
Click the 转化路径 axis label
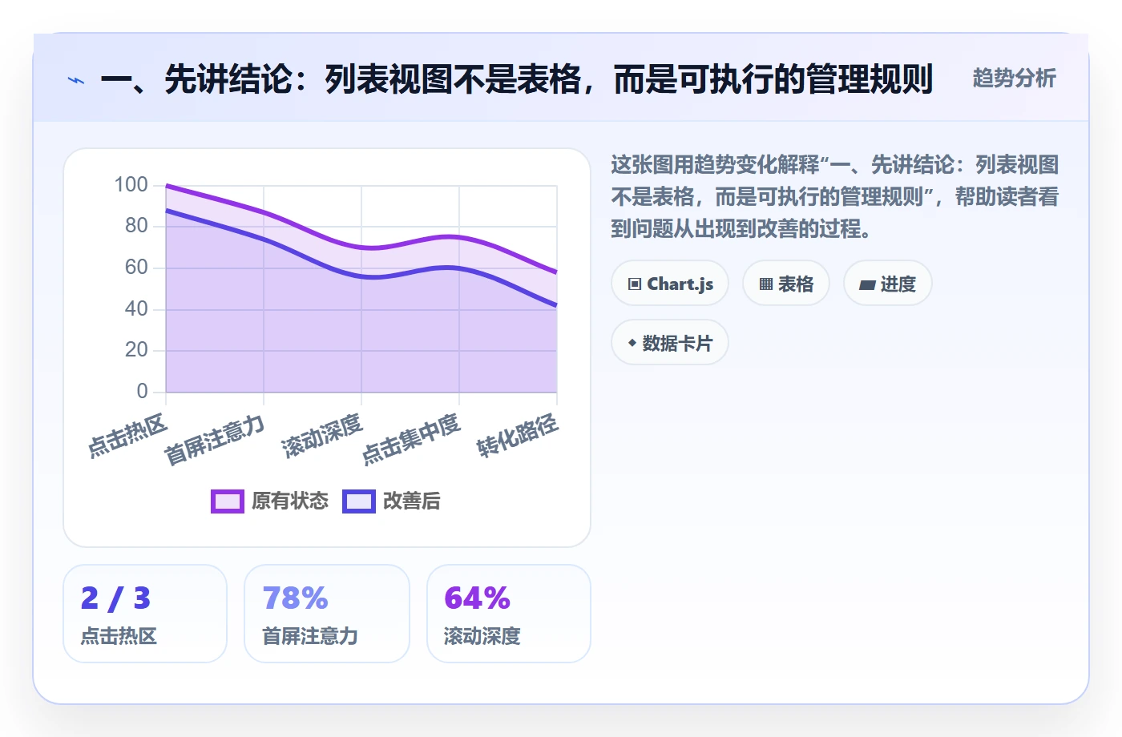tap(518, 436)
